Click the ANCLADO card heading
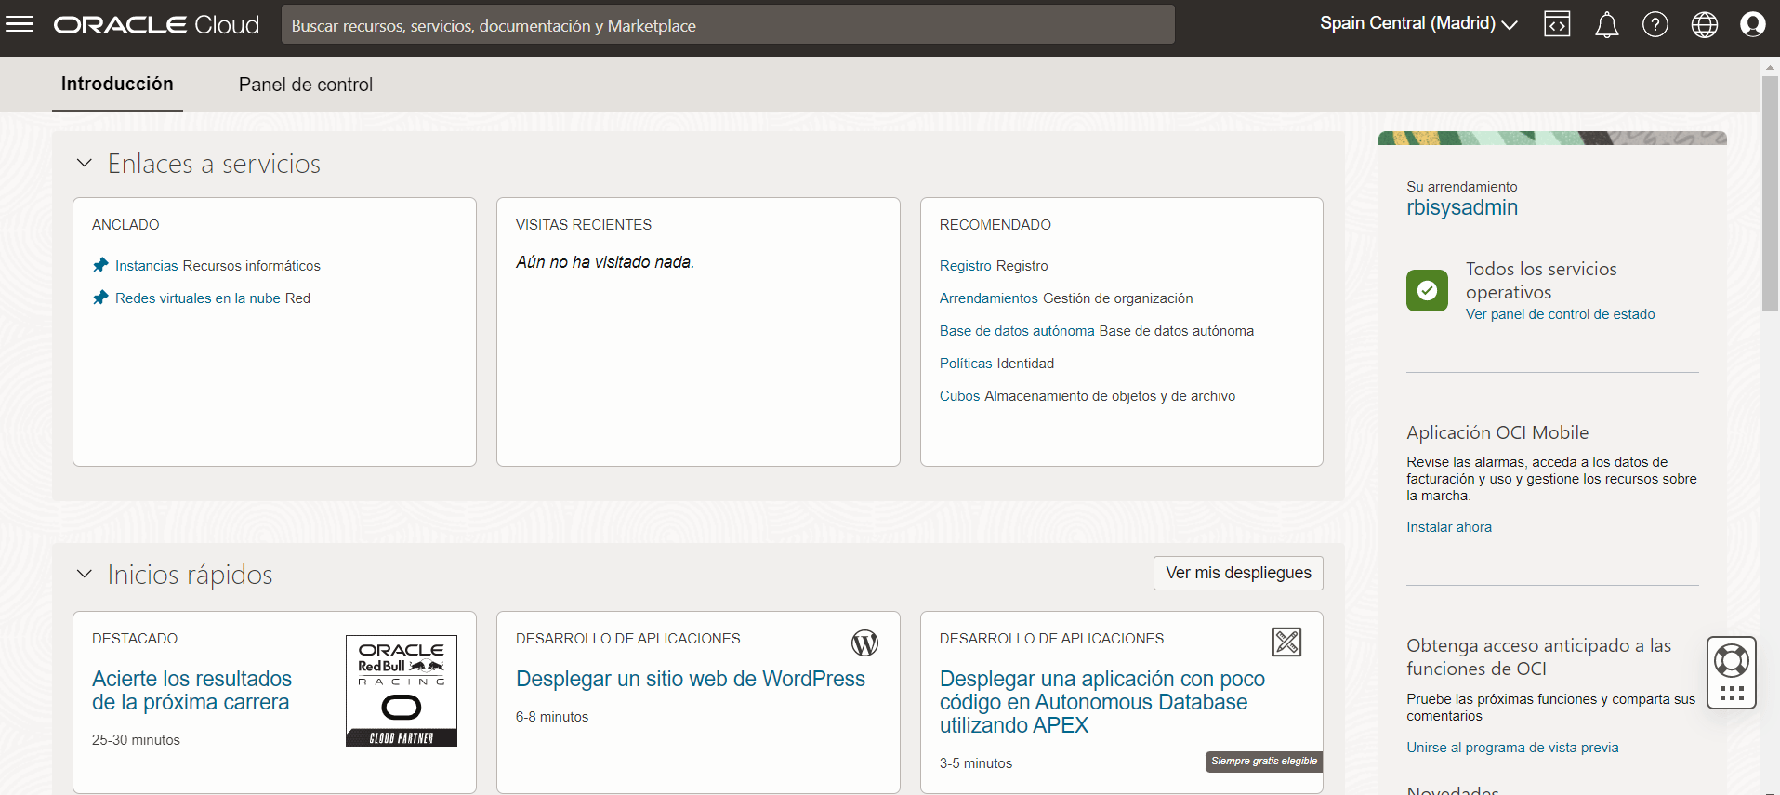Image resolution: width=1780 pixels, height=795 pixels. coord(125,225)
